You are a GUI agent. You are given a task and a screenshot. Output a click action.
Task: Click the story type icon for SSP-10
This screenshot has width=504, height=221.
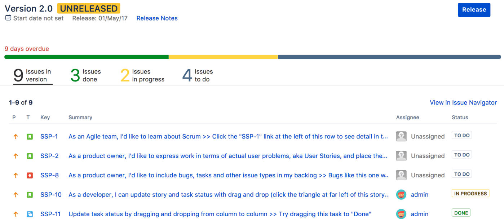tap(30, 195)
